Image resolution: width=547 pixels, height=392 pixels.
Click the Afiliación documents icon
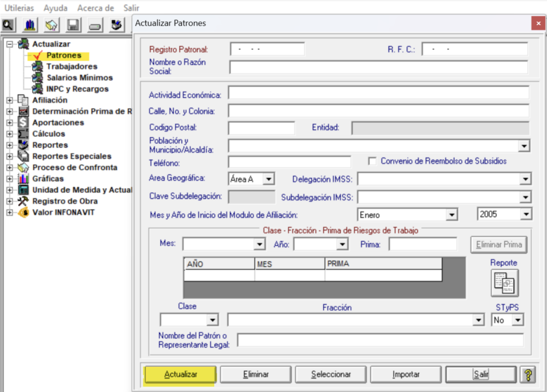pos(24,100)
